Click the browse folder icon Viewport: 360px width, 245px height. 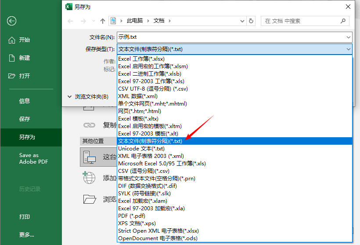[x=90, y=199]
